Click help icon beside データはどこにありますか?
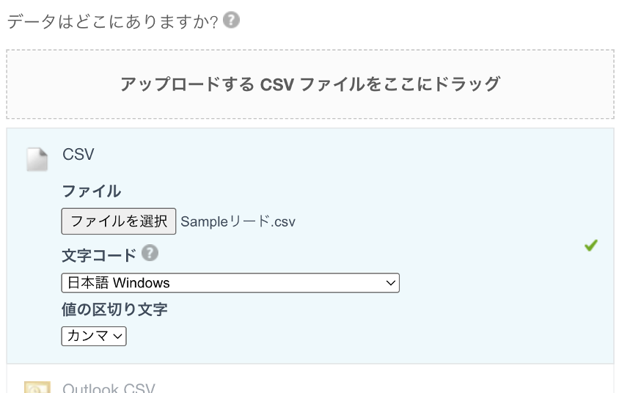Viewport: 619px width, 393px height. (231, 20)
